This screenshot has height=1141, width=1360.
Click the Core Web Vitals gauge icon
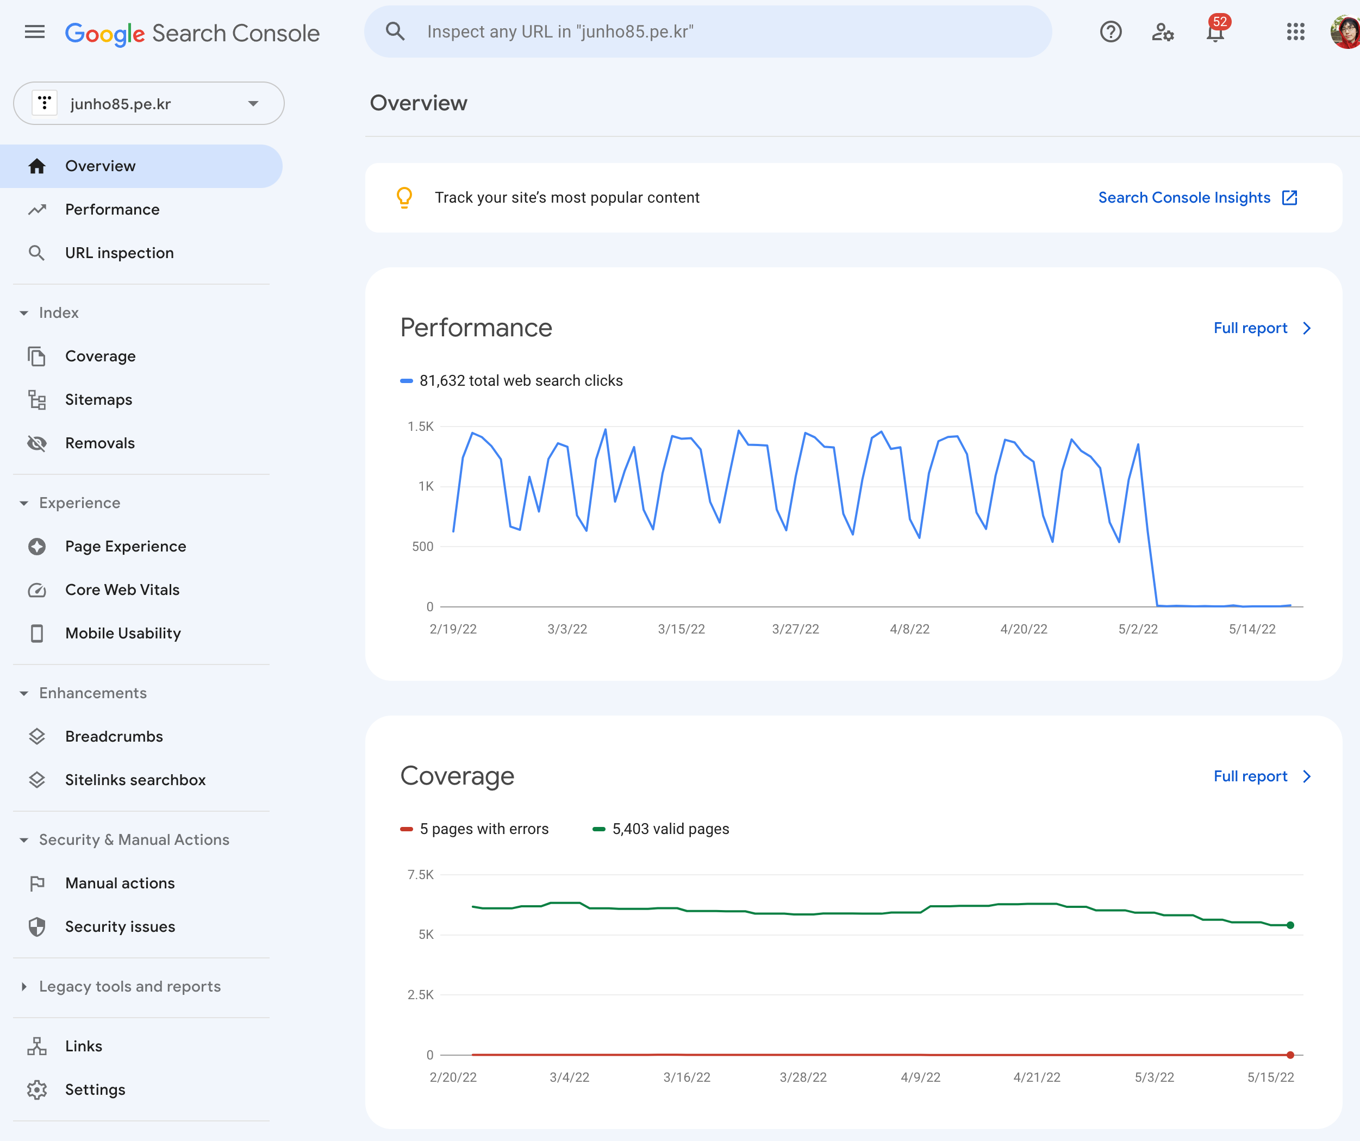tap(37, 590)
